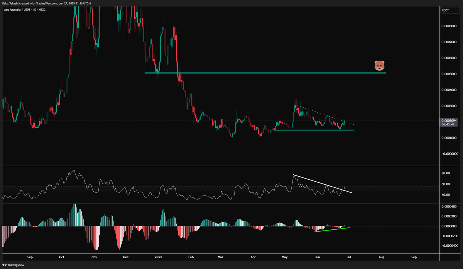
Task: Click the 60.00 dashed level on the RSI scale
Action: point(446,184)
